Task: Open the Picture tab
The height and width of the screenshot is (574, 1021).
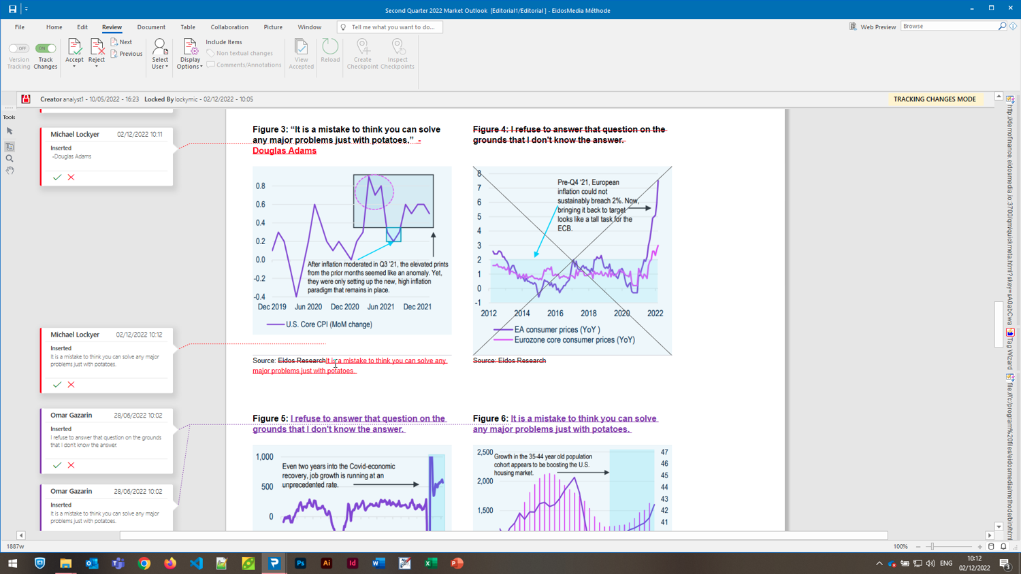Action: (x=273, y=27)
